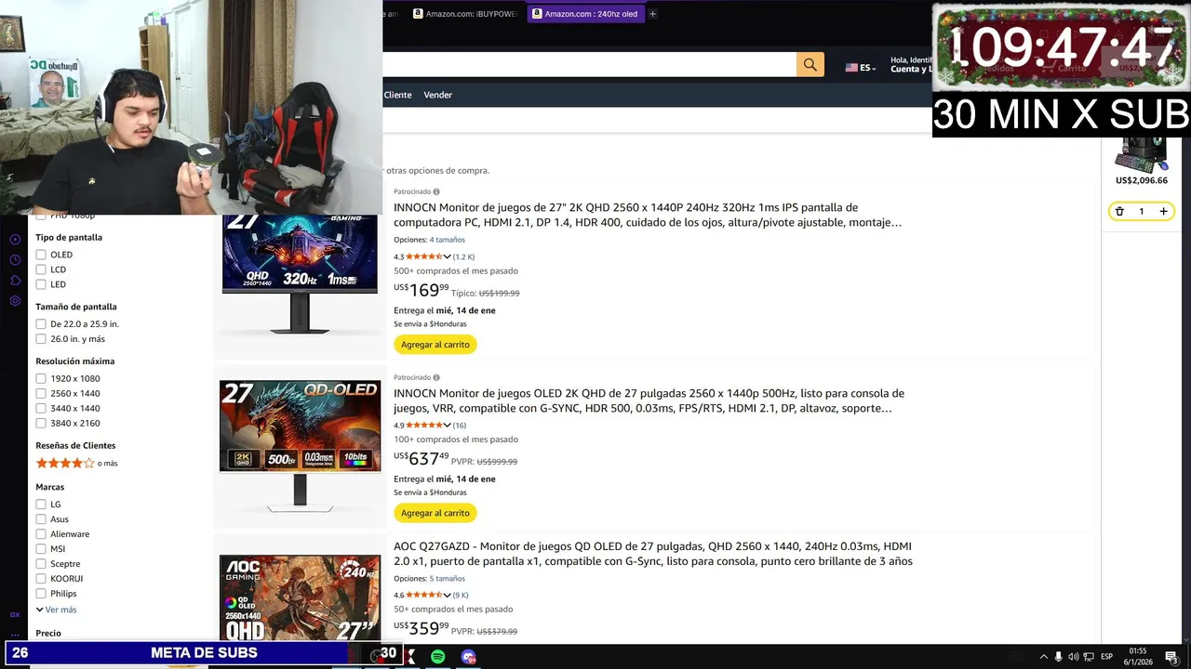This screenshot has width=1191, height=669.
Task: Click info icon beside second Patrocinado label
Action: coord(436,377)
